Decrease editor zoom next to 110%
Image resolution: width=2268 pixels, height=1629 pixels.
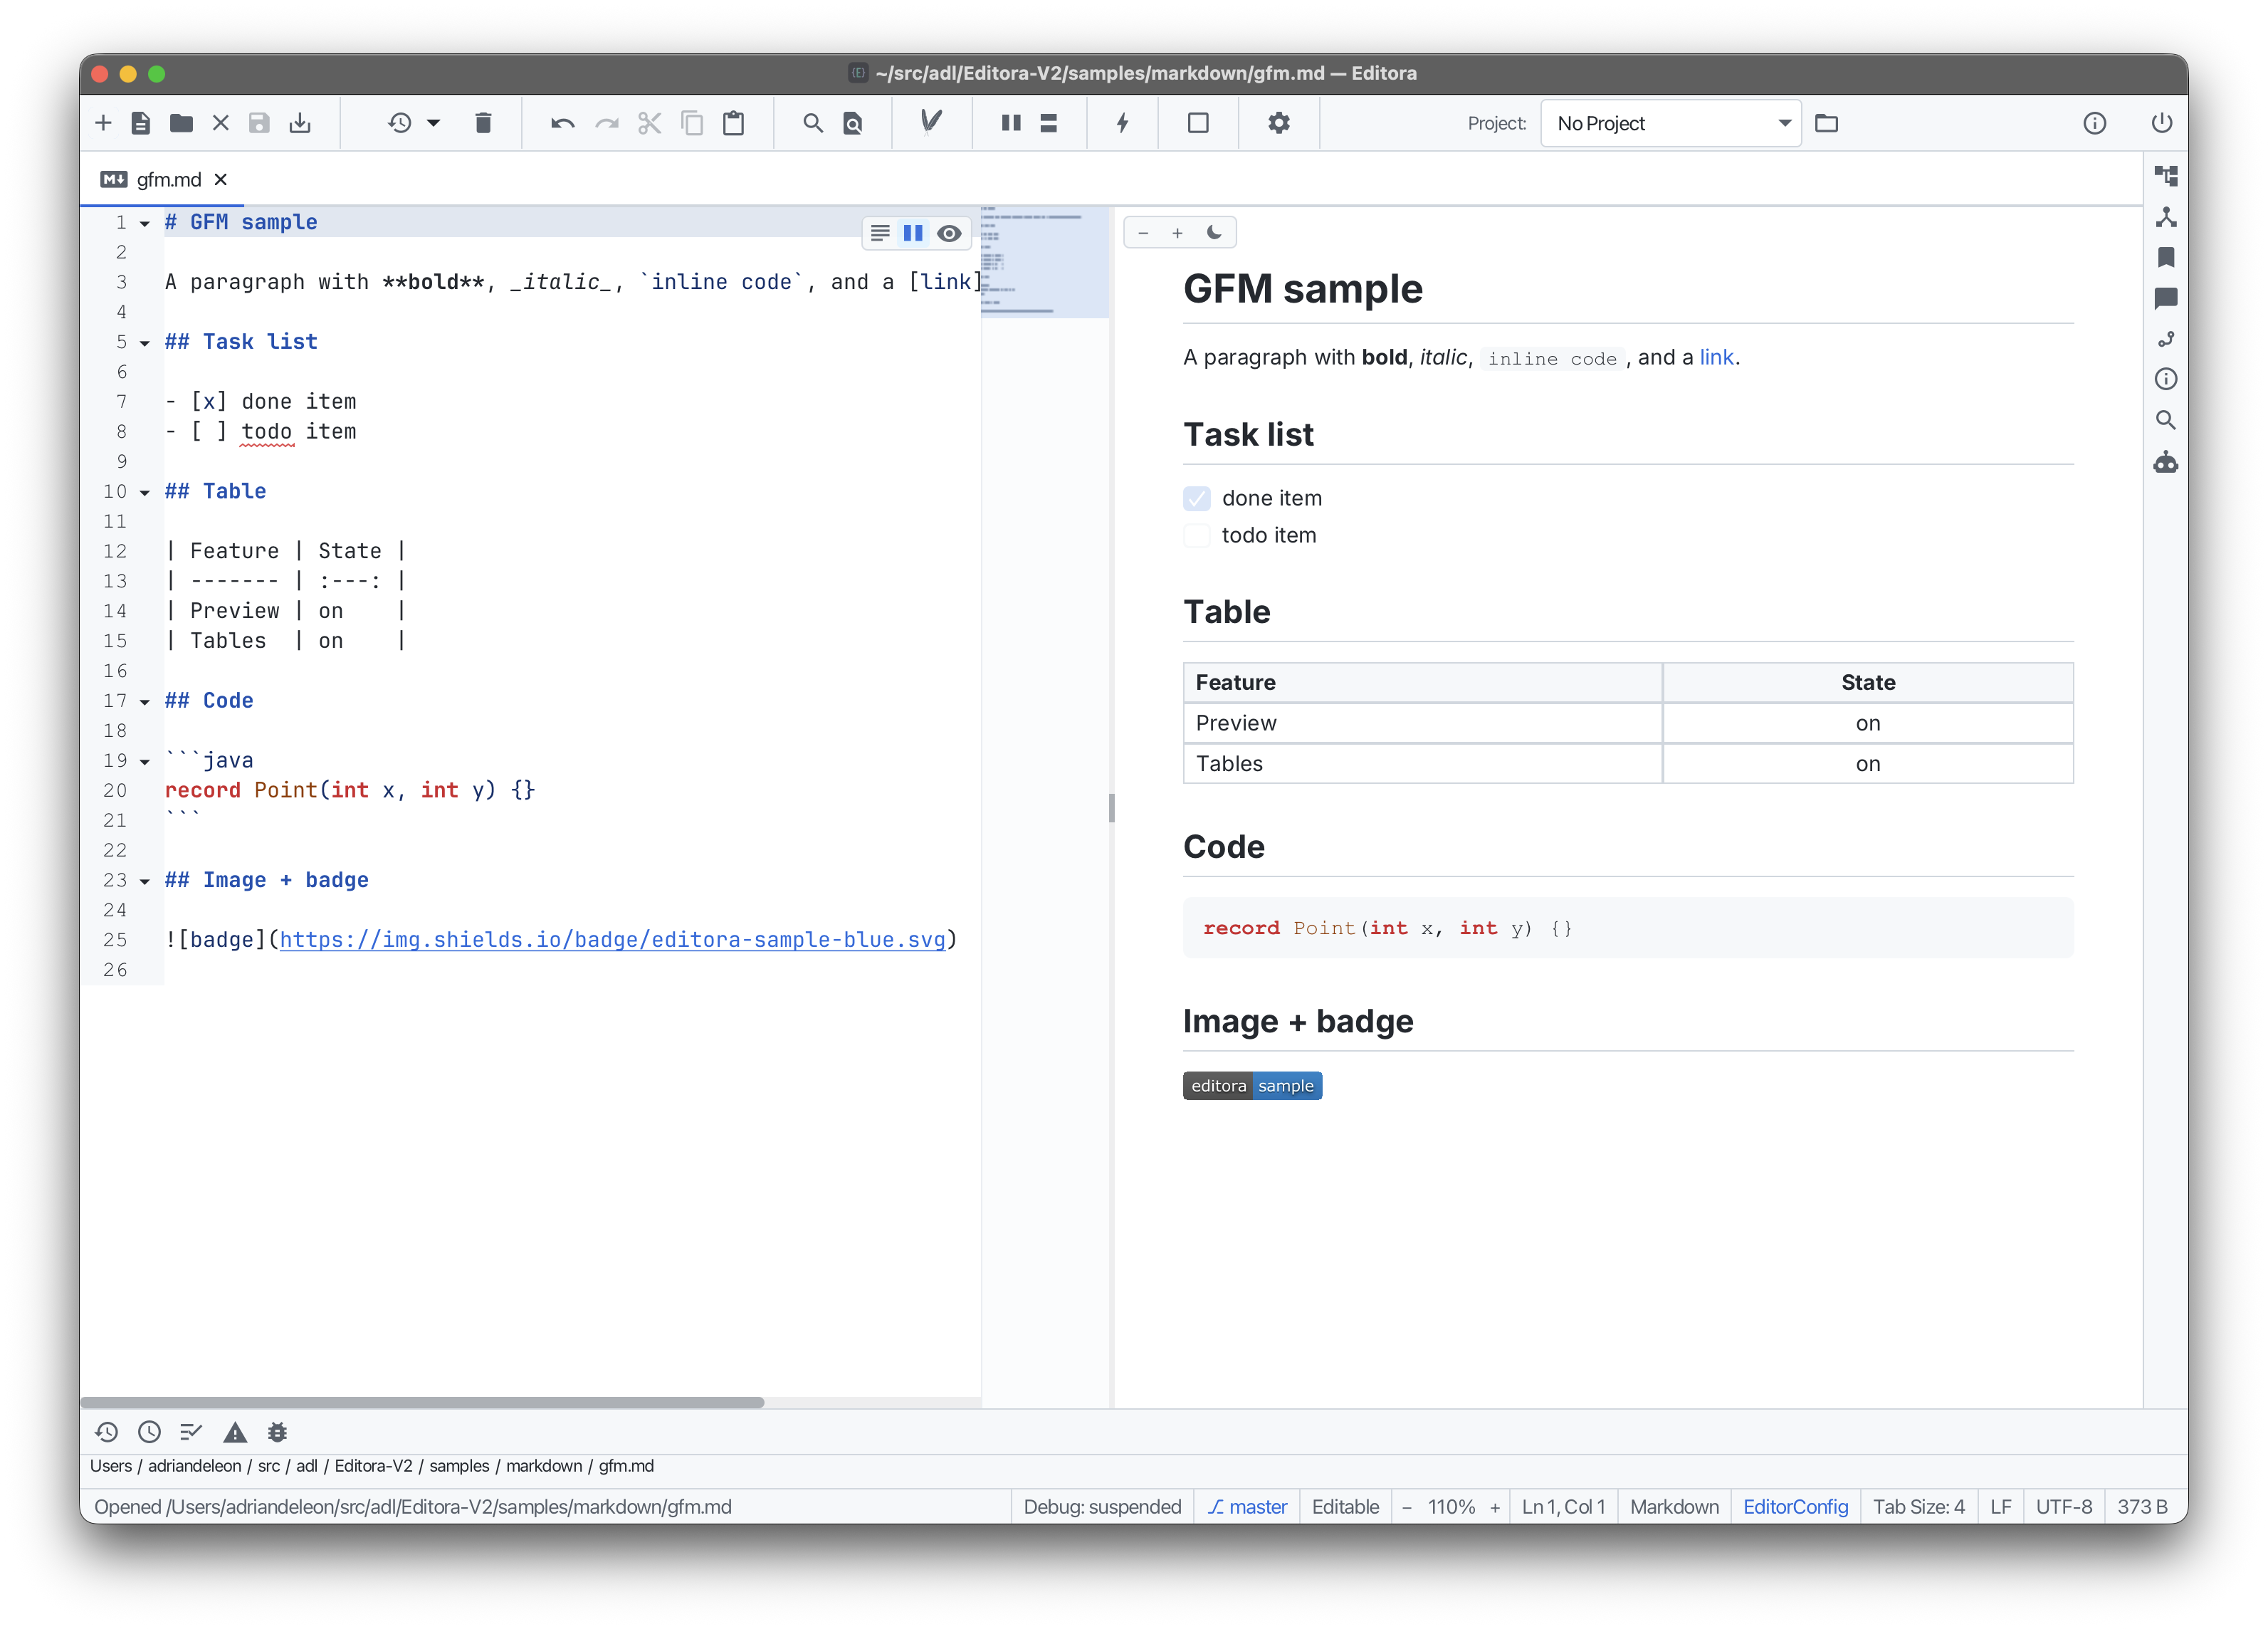(1406, 1507)
